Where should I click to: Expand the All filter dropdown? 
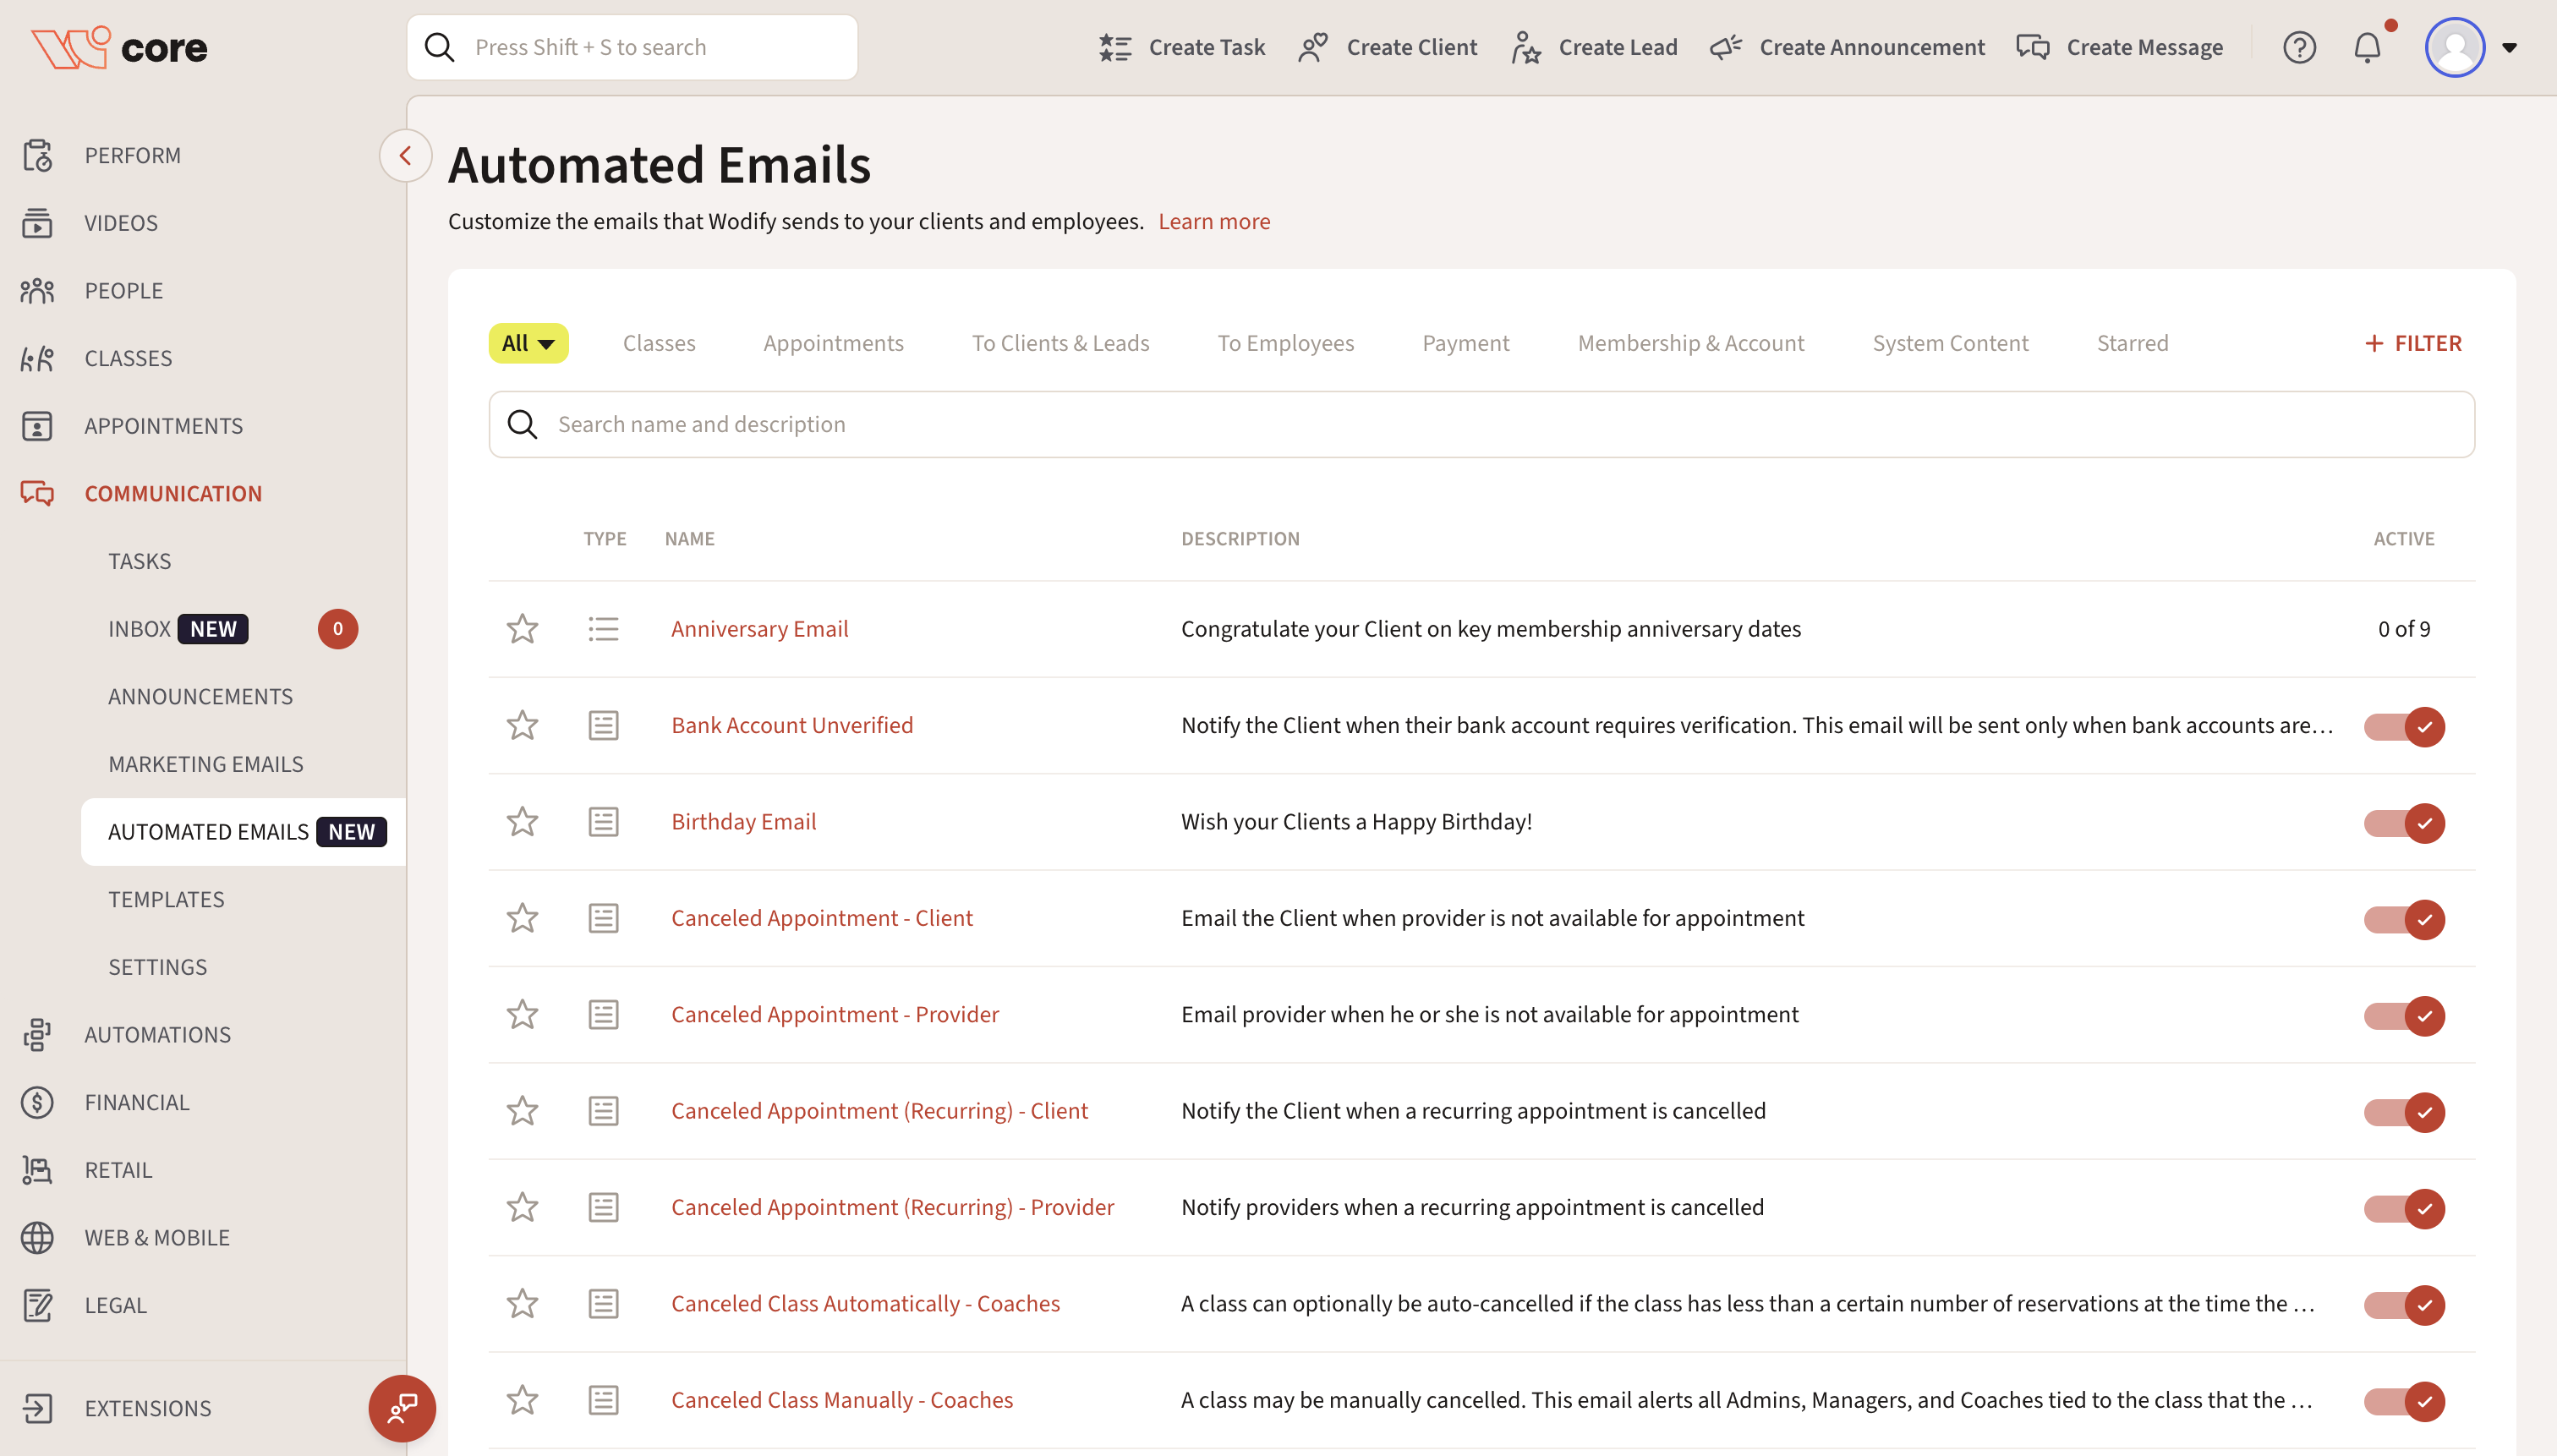coord(528,343)
